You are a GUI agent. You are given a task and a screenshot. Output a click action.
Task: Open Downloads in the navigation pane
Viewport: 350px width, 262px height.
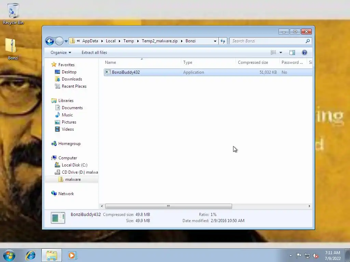coord(72,79)
